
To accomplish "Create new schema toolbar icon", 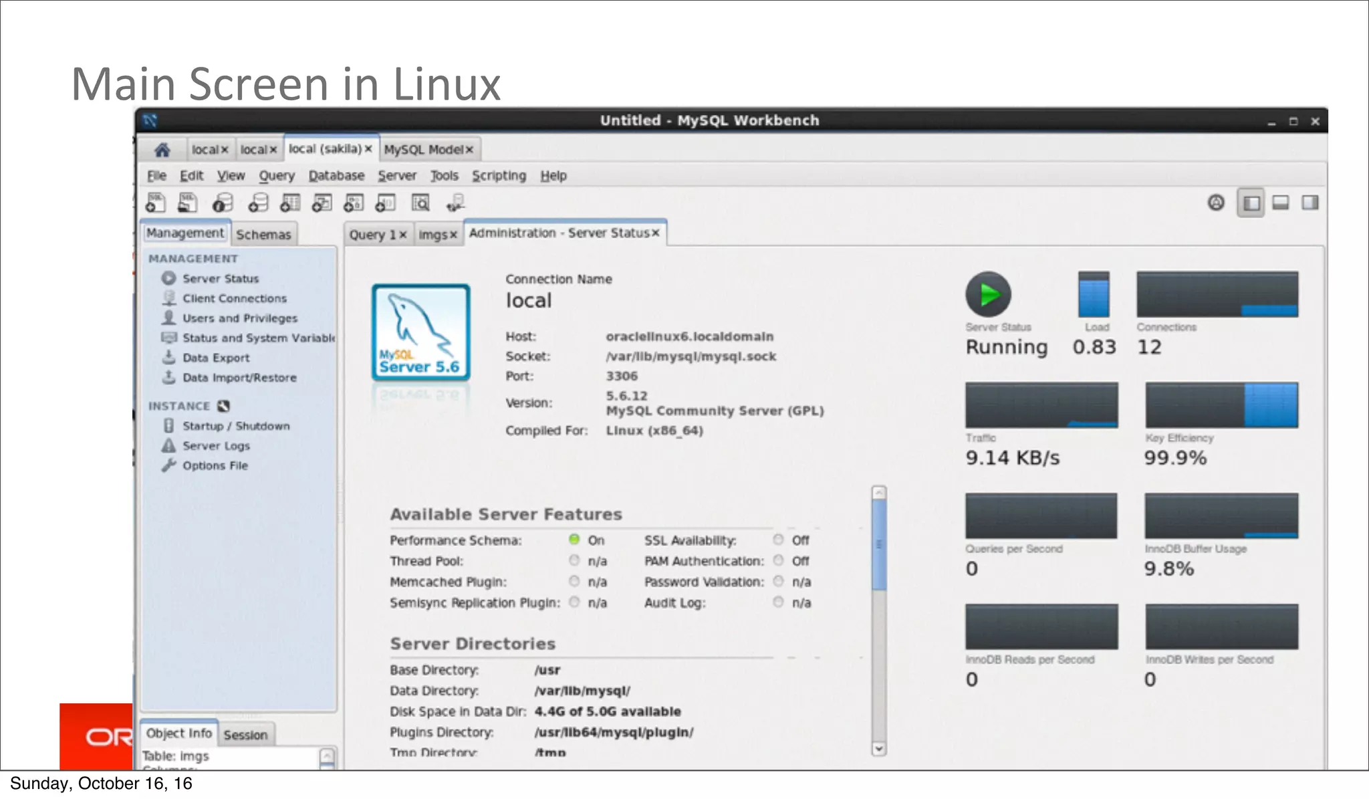I will [258, 202].
